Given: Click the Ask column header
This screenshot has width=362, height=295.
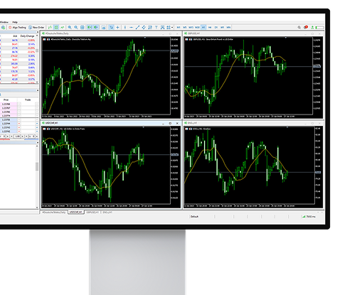Looking at the screenshot, I should pos(15,36).
